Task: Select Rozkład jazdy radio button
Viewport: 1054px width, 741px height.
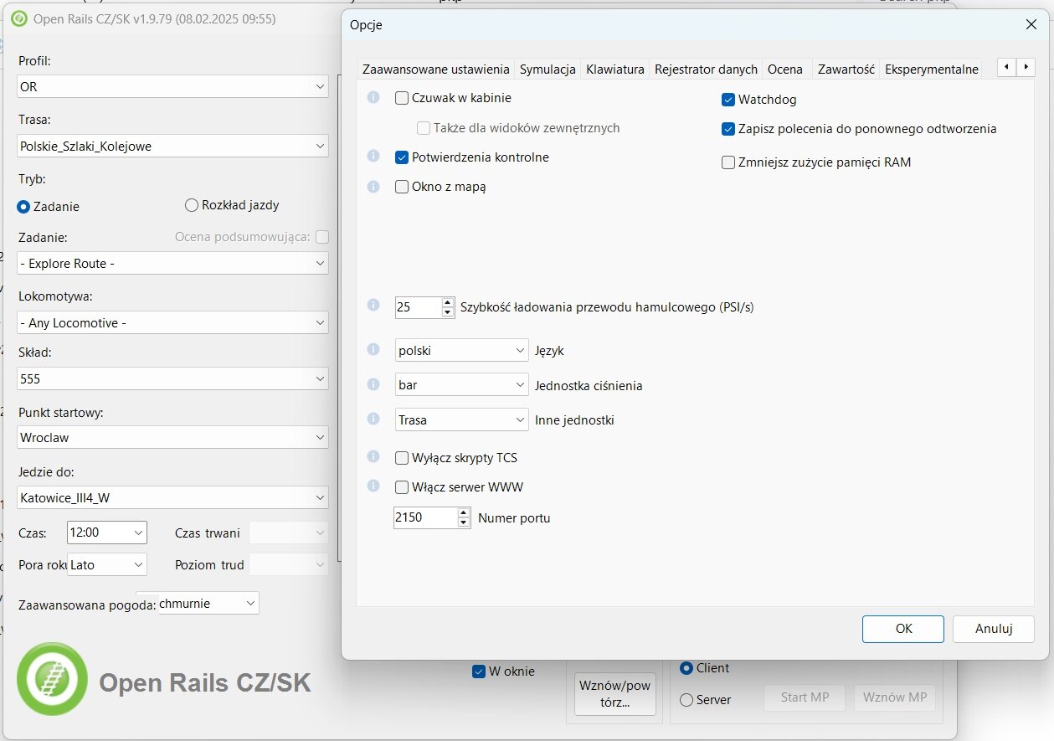Action: [192, 205]
